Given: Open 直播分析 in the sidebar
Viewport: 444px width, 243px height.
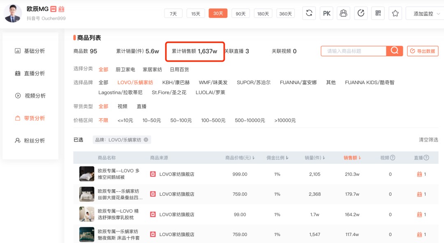Looking at the screenshot, I should pyautogui.click(x=30, y=73).
